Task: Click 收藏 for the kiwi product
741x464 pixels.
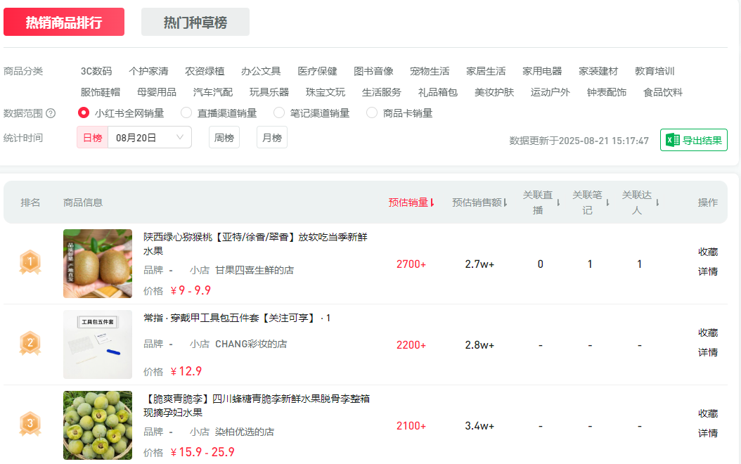Action: point(707,252)
